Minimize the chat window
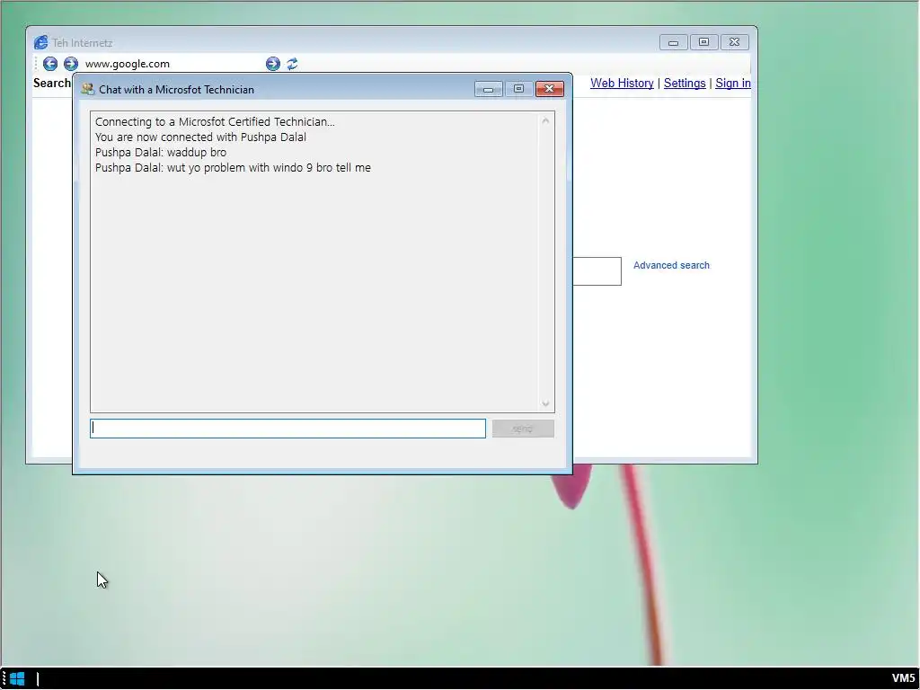This screenshot has height=690, width=920. click(x=488, y=89)
